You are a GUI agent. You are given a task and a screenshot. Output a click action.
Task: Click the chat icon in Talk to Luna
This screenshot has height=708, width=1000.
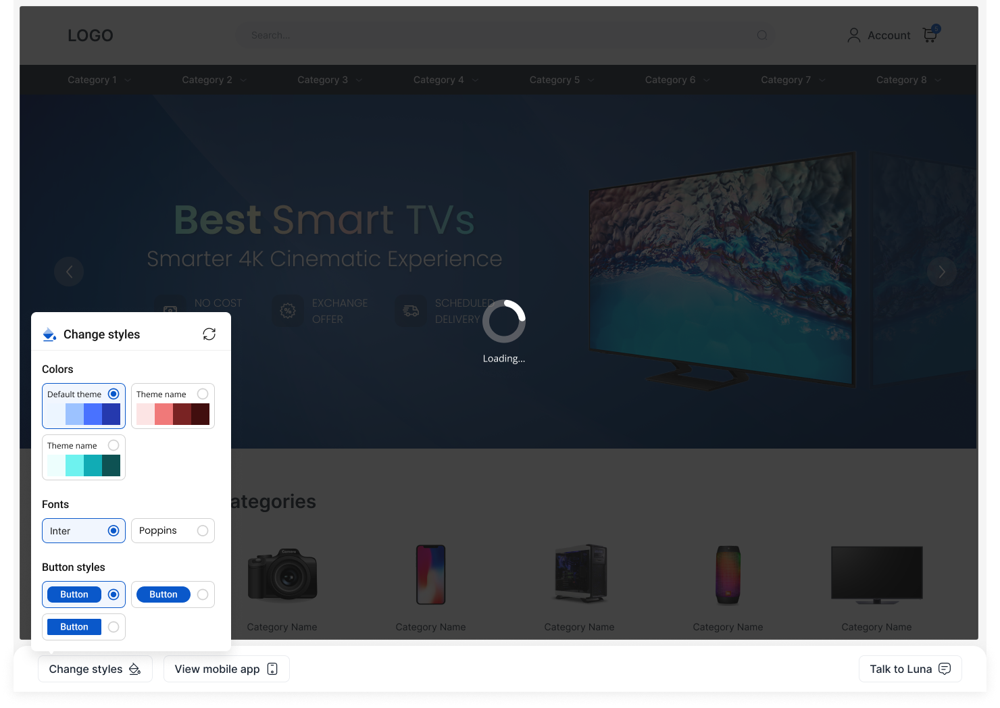coord(945,669)
